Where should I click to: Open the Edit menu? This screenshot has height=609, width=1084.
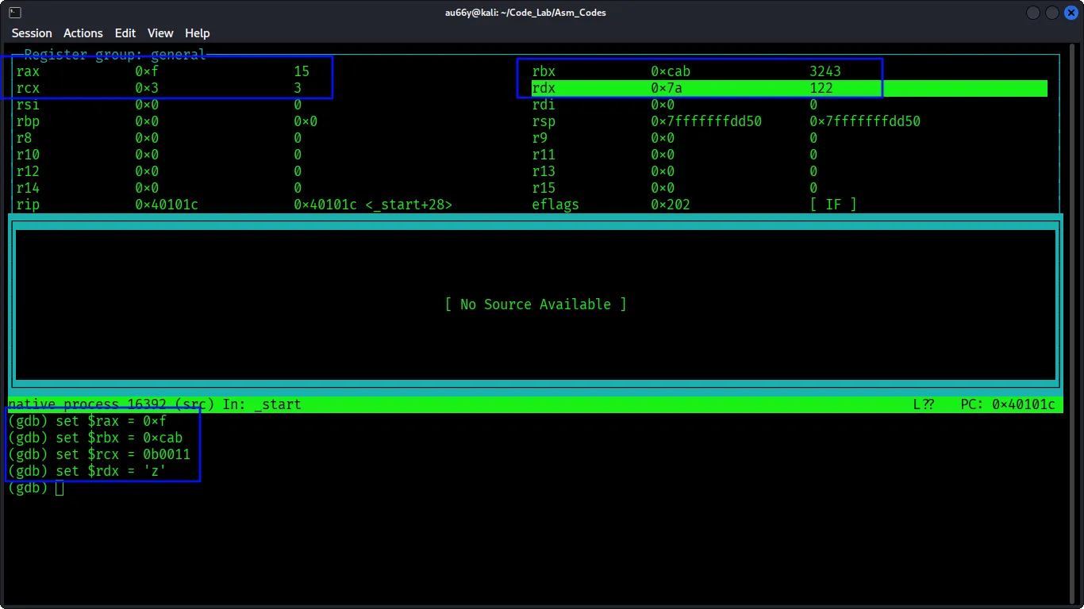coord(125,33)
